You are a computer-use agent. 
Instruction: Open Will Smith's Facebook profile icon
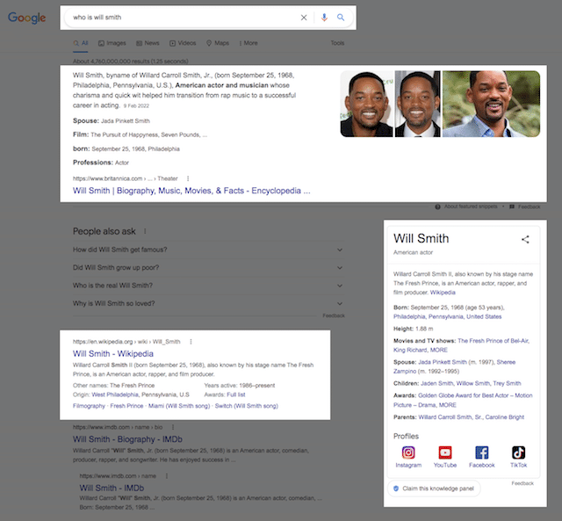click(x=482, y=452)
